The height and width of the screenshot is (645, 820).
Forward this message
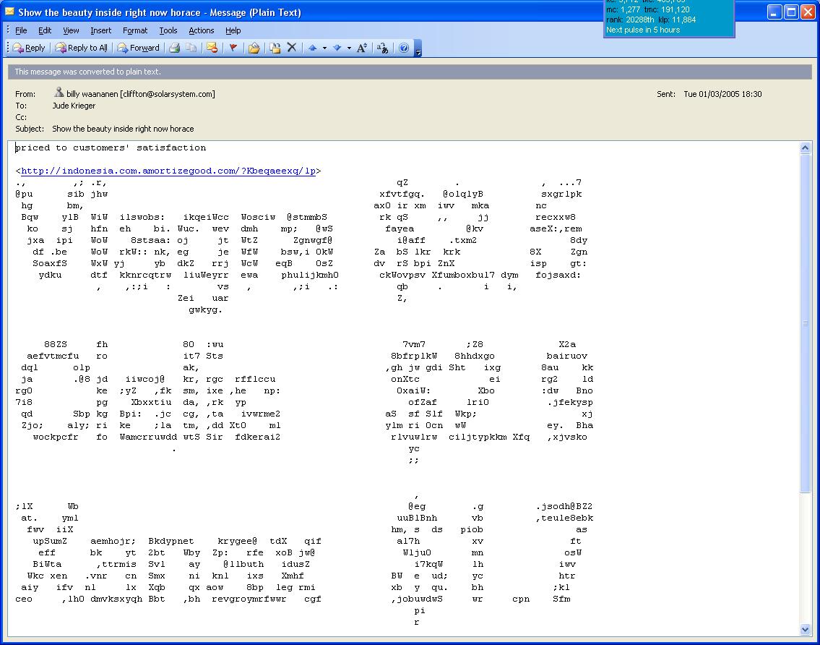click(x=139, y=48)
